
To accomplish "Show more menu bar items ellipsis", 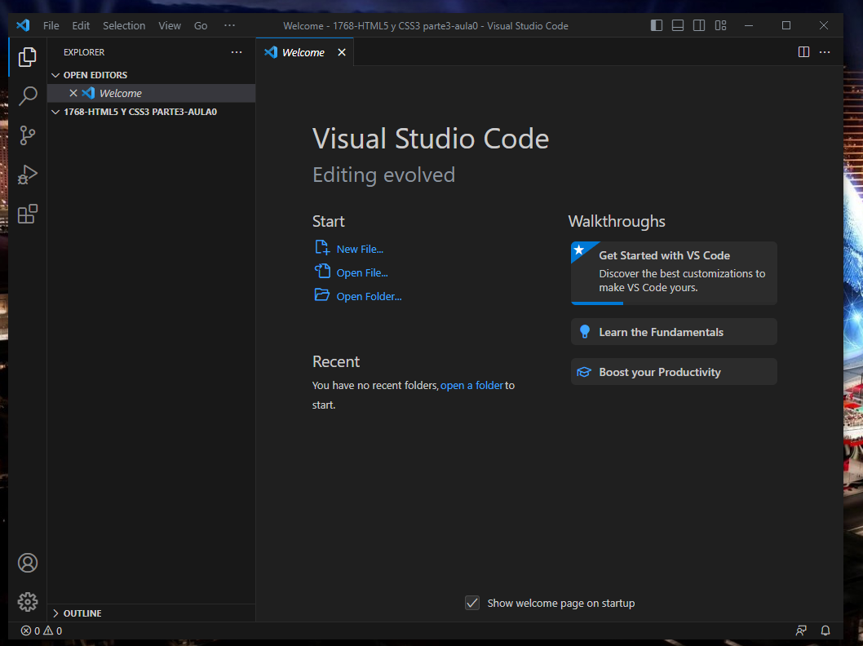I will coord(229,25).
